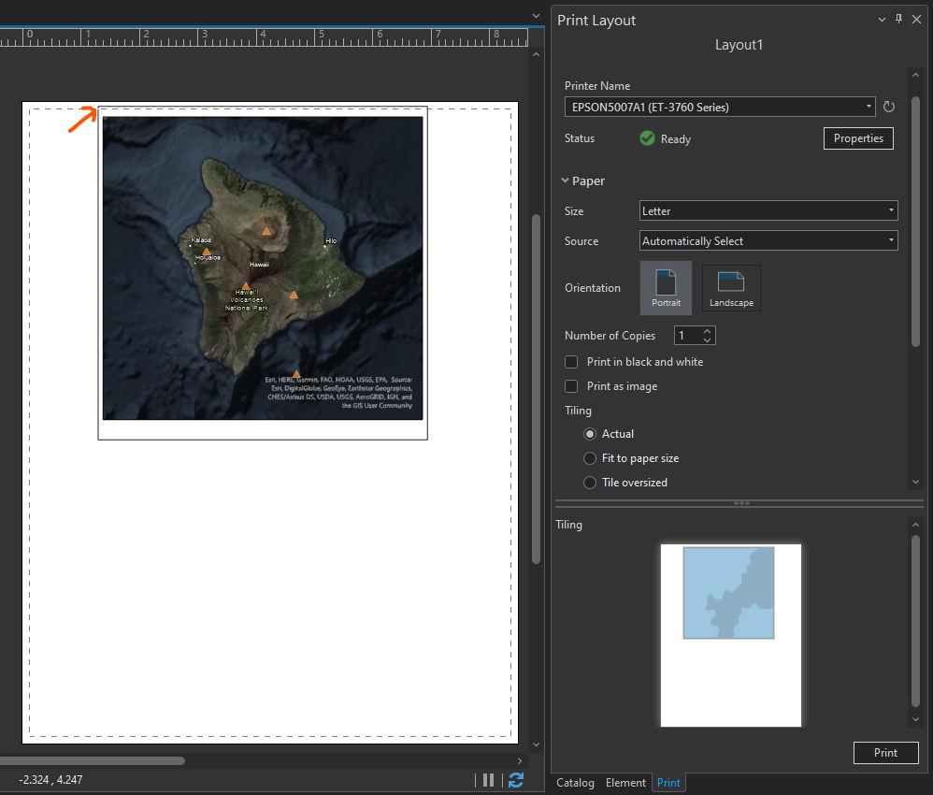Pin the Print Layout pane
The width and height of the screenshot is (933, 795).
[x=898, y=20]
